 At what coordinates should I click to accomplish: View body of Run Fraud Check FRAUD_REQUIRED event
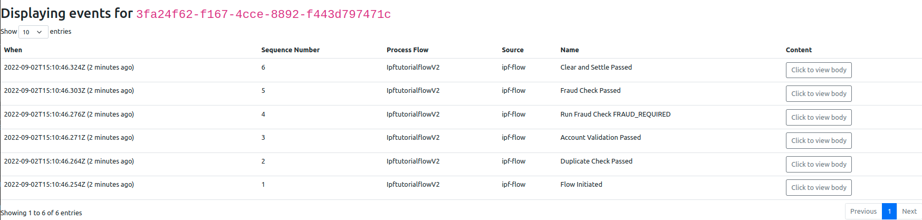click(818, 117)
